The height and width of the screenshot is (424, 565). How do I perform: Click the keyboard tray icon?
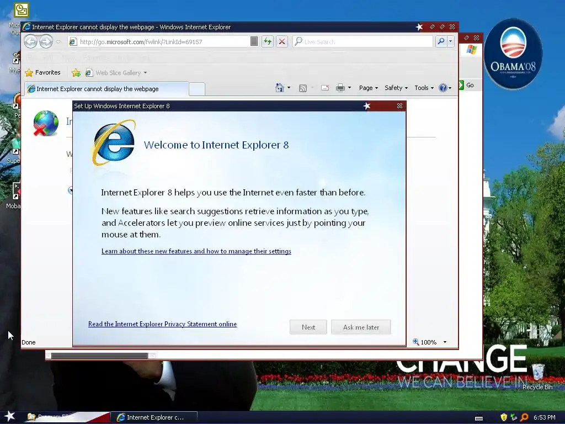click(x=479, y=418)
